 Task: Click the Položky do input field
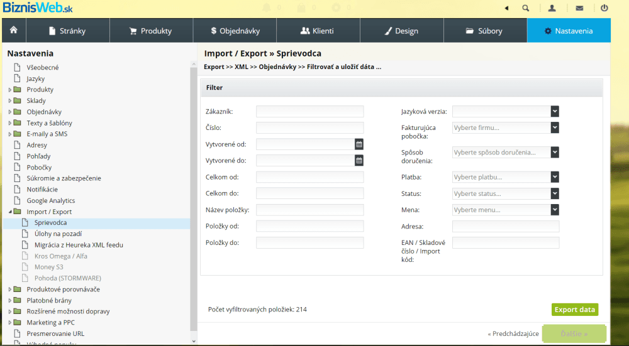(x=309, y=242)
